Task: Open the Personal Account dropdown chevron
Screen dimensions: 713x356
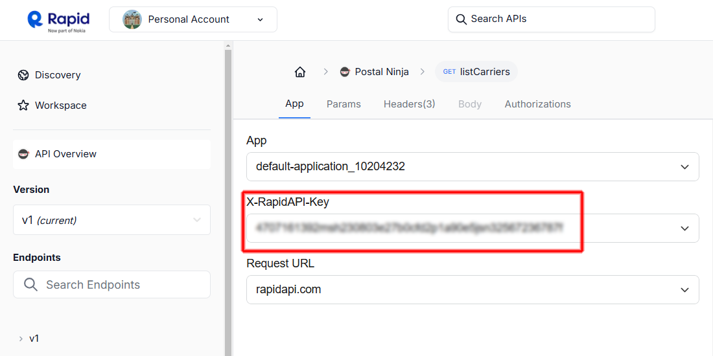Action: 260,19
